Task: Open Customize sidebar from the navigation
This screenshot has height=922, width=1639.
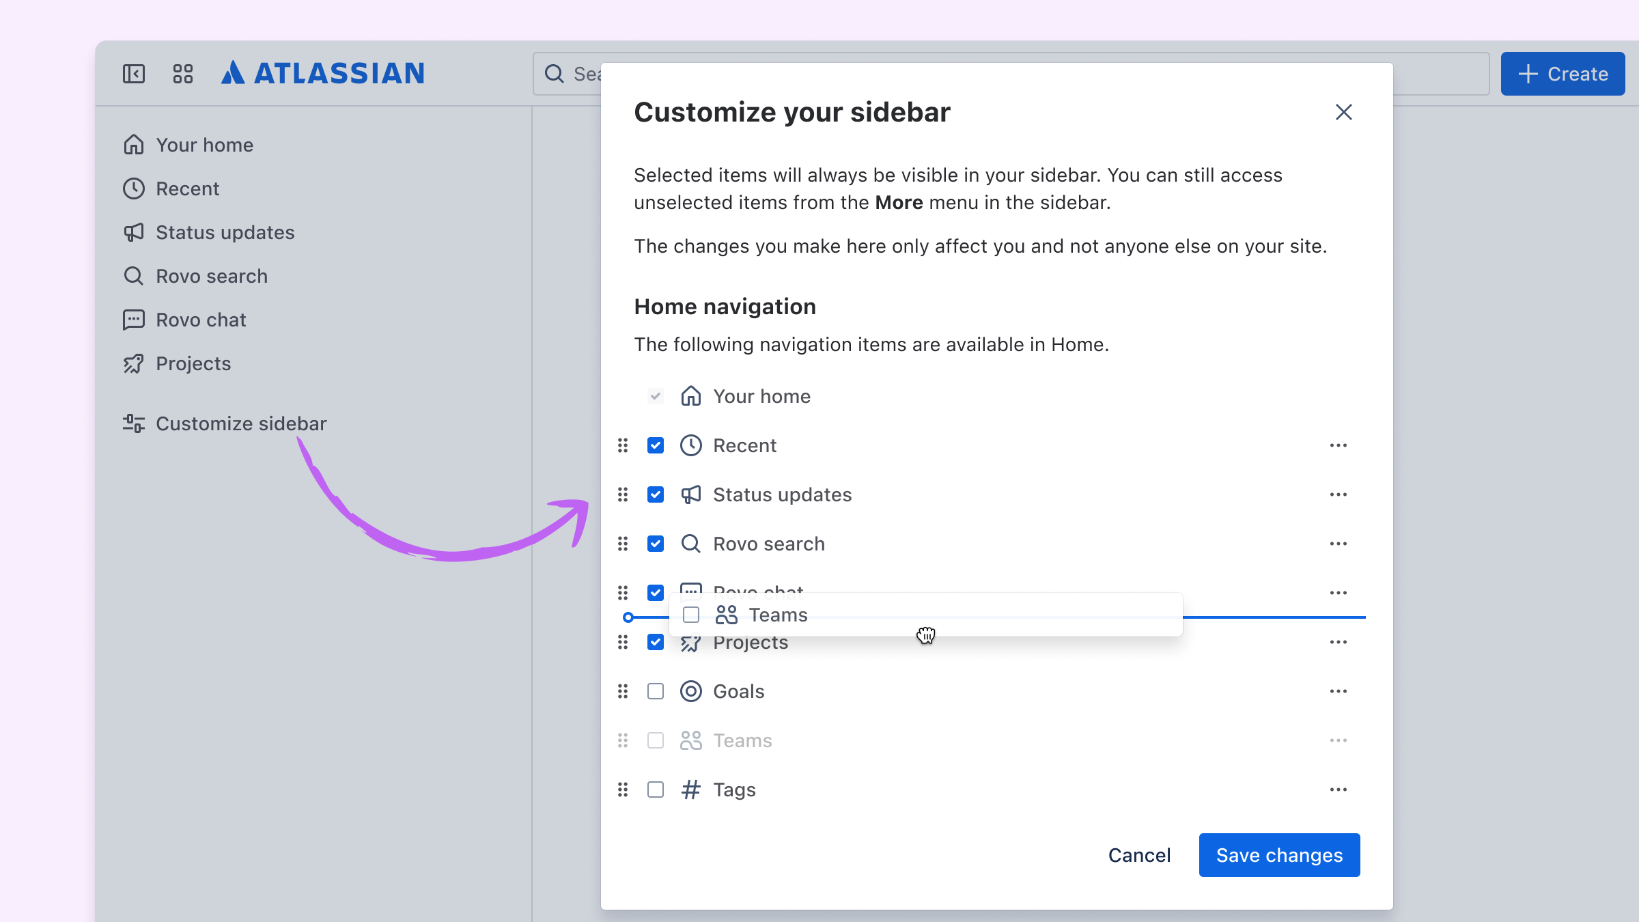Action: click(241, 423)
